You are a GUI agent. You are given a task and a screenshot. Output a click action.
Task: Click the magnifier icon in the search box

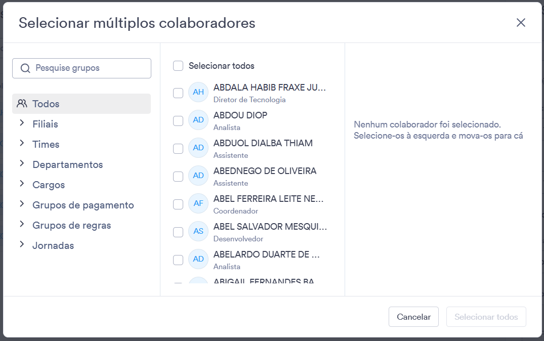[x=25, y=68]
